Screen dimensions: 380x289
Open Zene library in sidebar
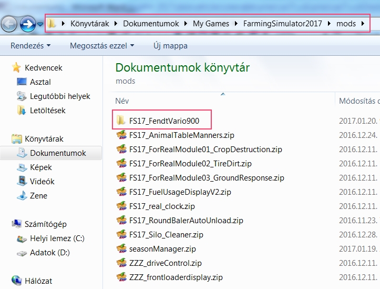coord(38,196)
